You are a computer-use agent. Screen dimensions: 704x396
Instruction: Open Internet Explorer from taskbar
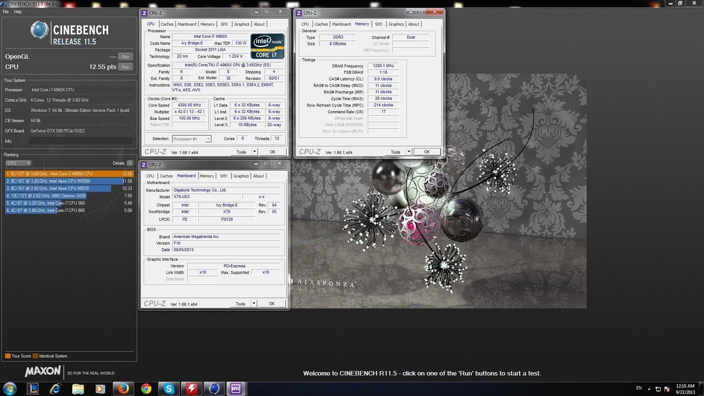pyautogui.click(x=55, y=389)
